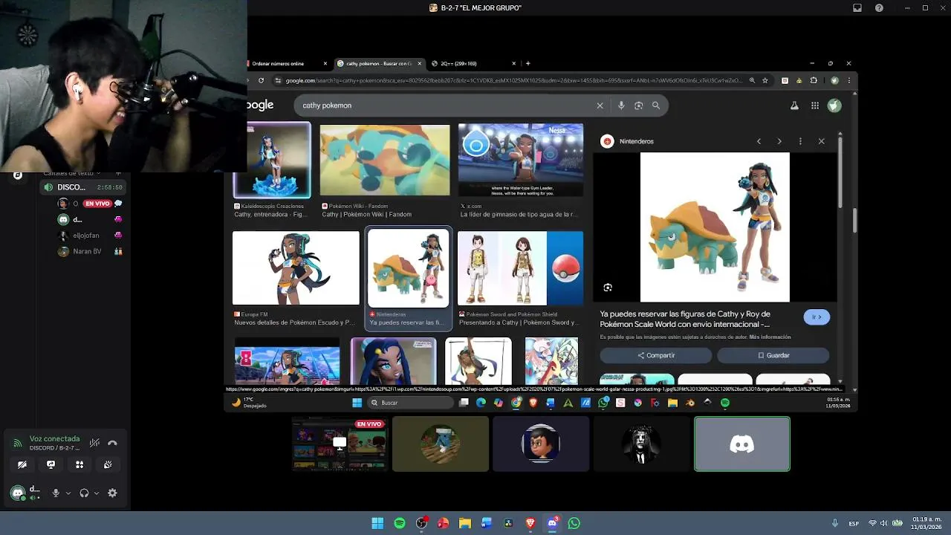Expand microphone input options arrow
This screenshot has height=535, width=951.
click(x=68, y=493)
